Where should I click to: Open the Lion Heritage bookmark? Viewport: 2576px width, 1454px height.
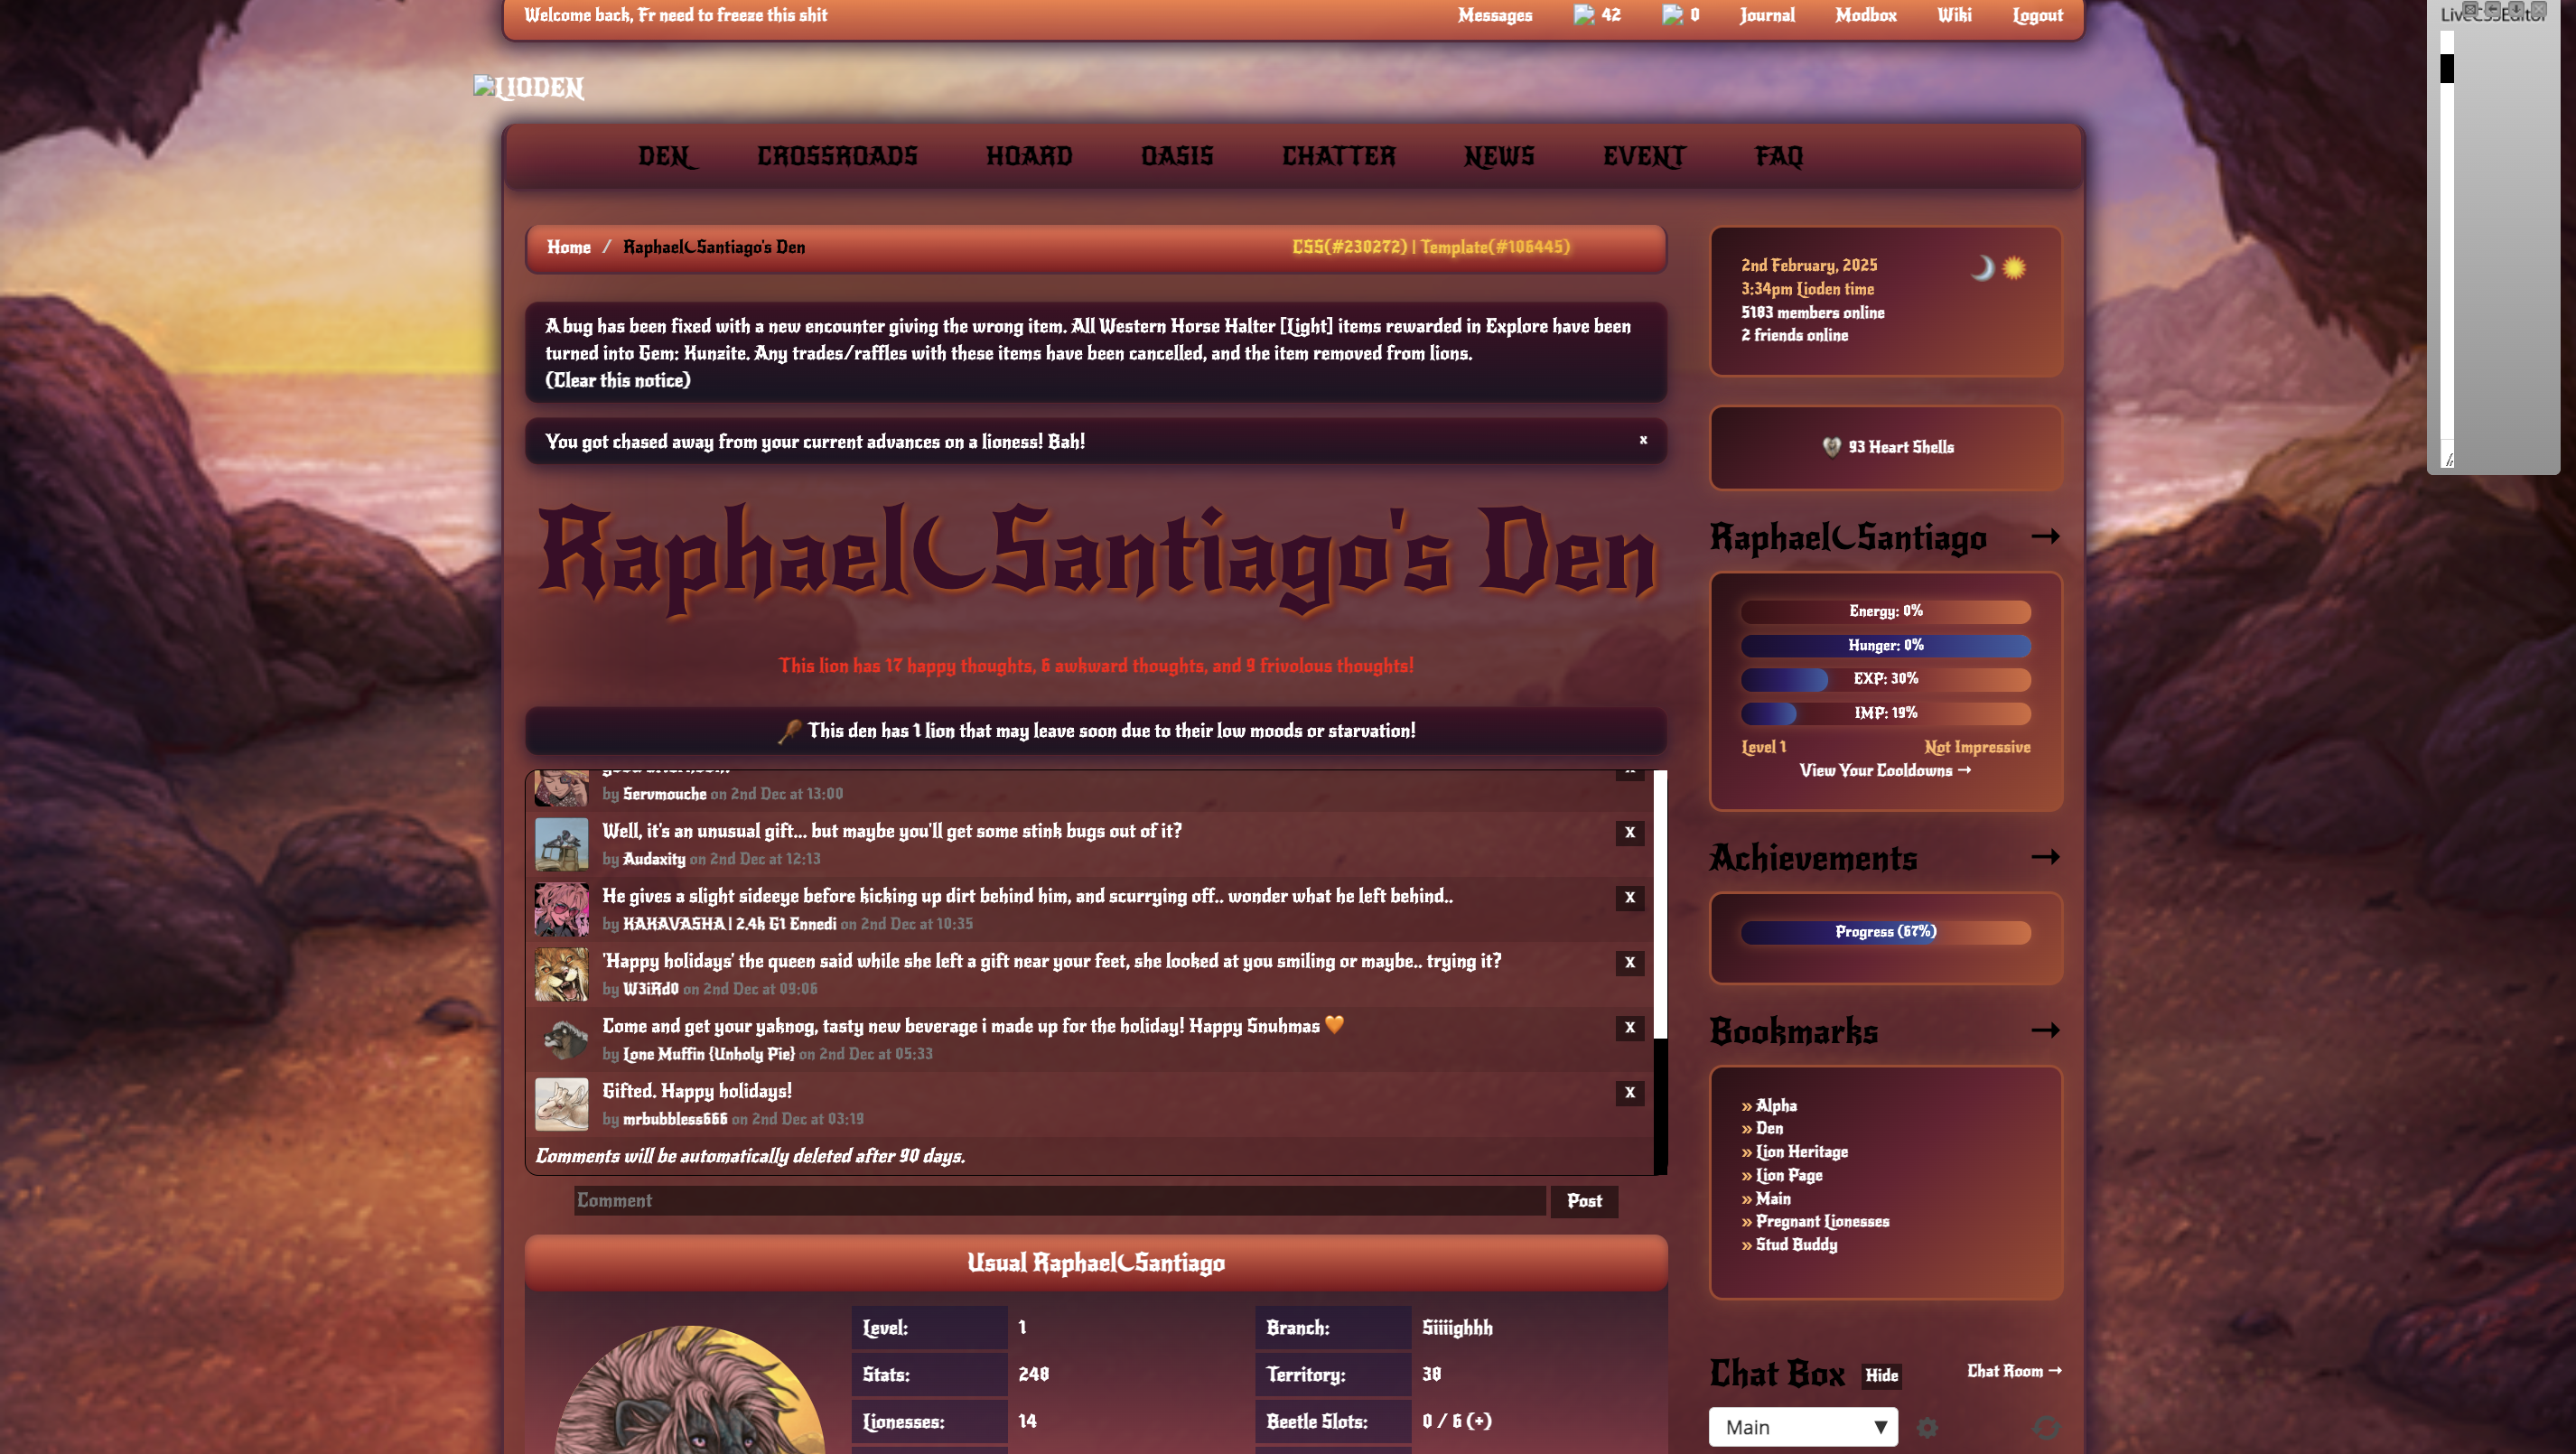1802,1152
